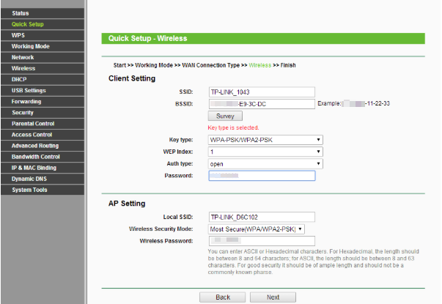Image resolution: width=442 pixels, height=304 pixels.
Task: Click the client SSID text field
Action: (x=261, y=92)
